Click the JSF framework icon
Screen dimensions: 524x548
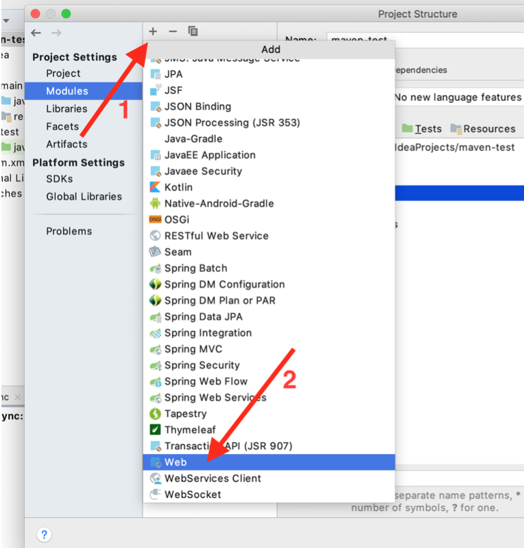tap(156, 90)
